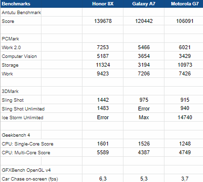The image size is (203, 182).
Task: Click the Car Chase on-screen (fps) label
Action: [30, 179]
